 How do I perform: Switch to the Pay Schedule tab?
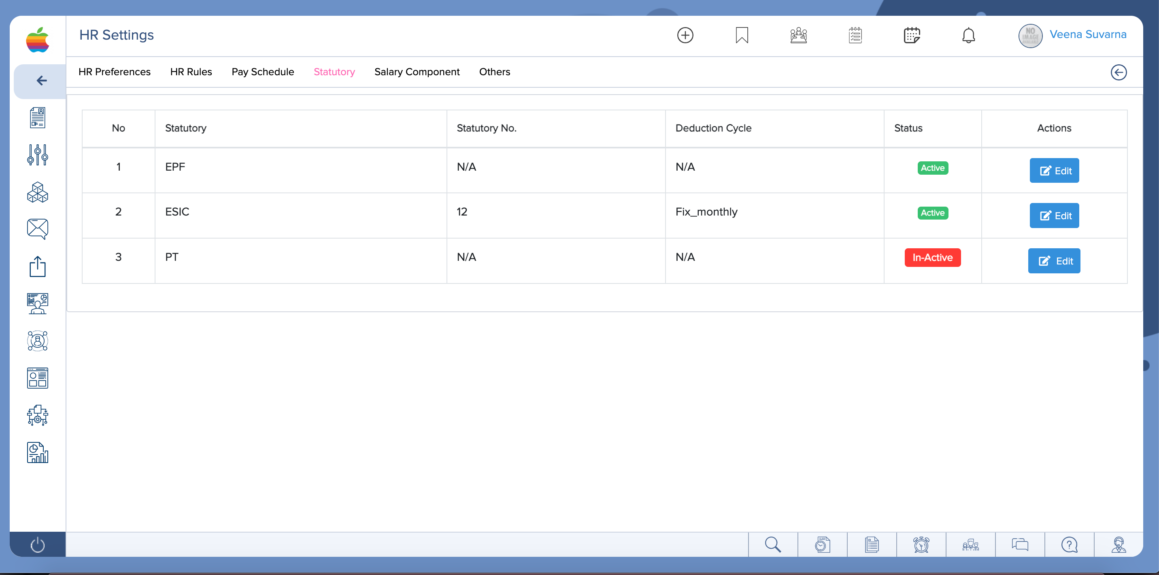click(x=263, y=72)
